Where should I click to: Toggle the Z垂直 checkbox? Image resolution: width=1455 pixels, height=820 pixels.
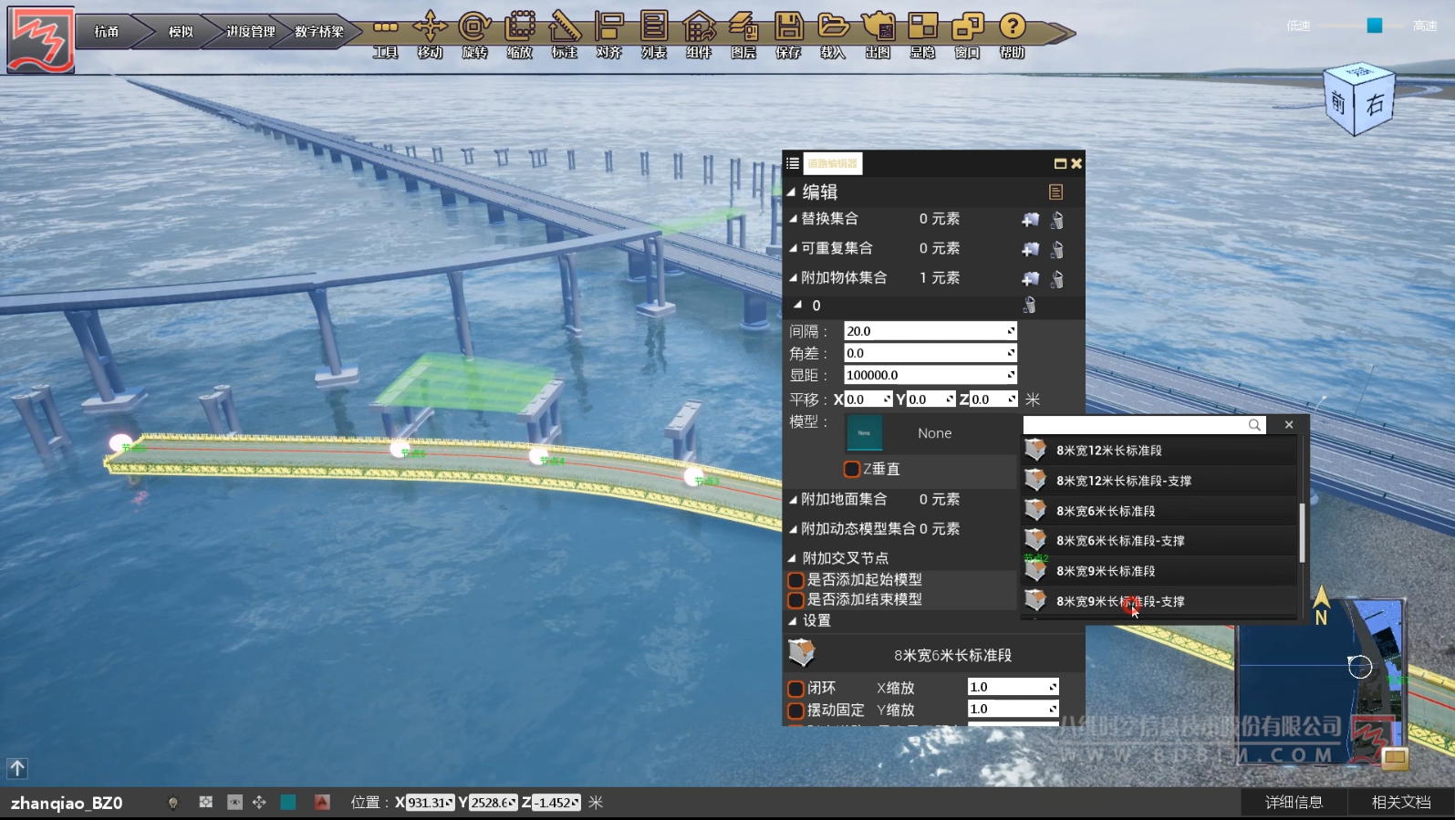[x=852, y=469]
